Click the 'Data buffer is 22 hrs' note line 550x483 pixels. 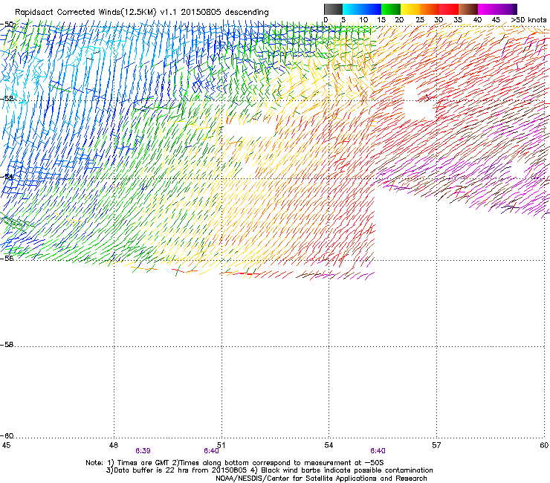coord(269,470)
